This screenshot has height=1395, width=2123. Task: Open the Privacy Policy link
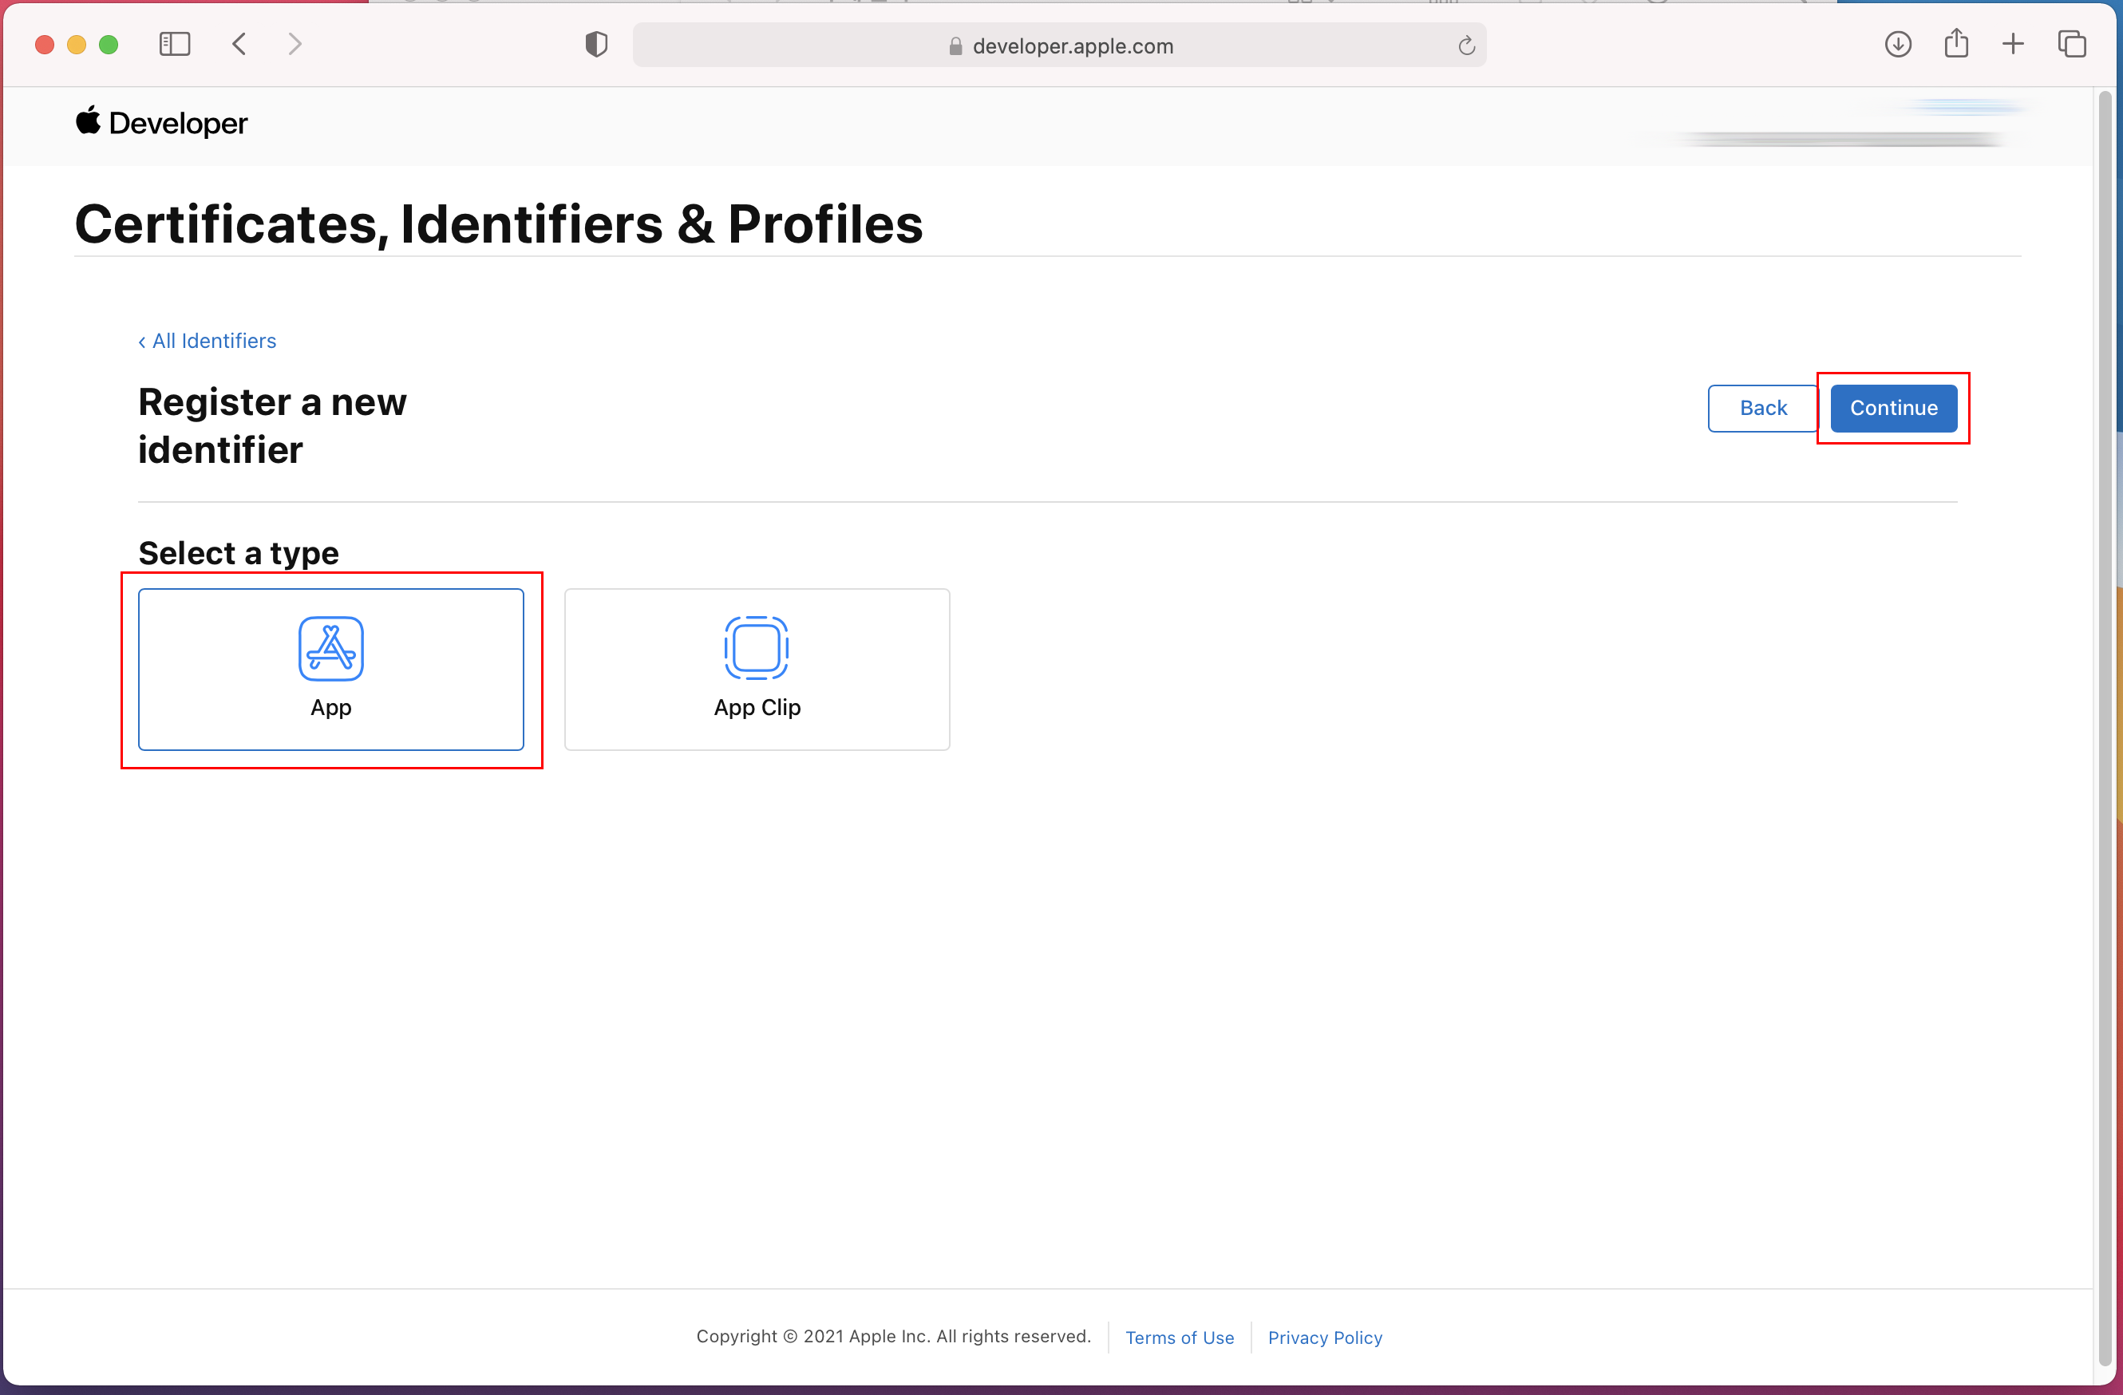[x=1325, y=1337]
